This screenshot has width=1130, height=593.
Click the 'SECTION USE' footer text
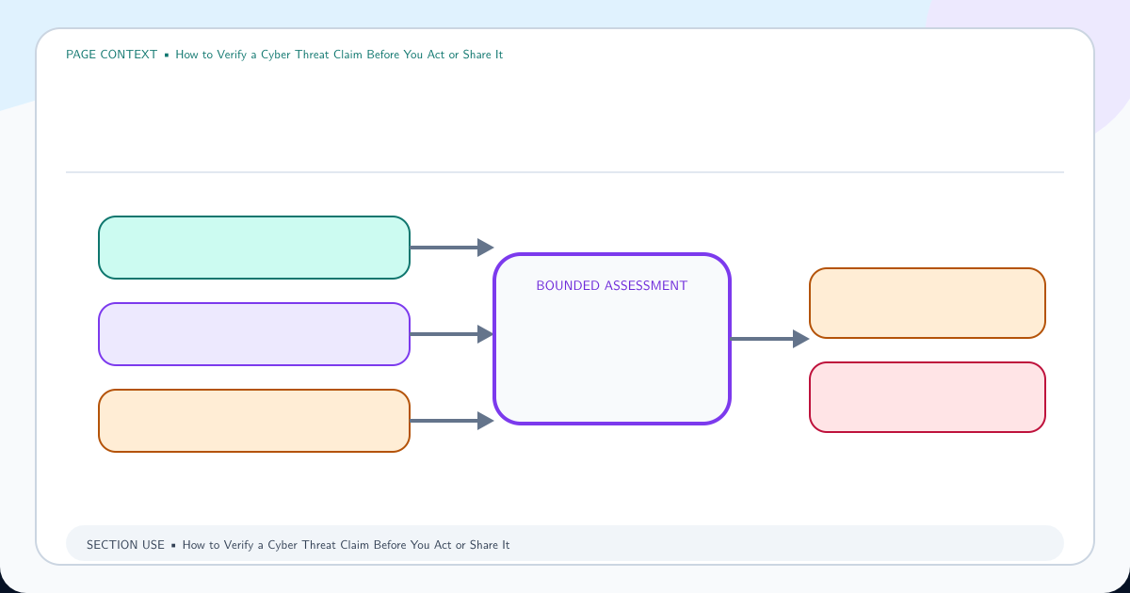[x=125, y=545]
